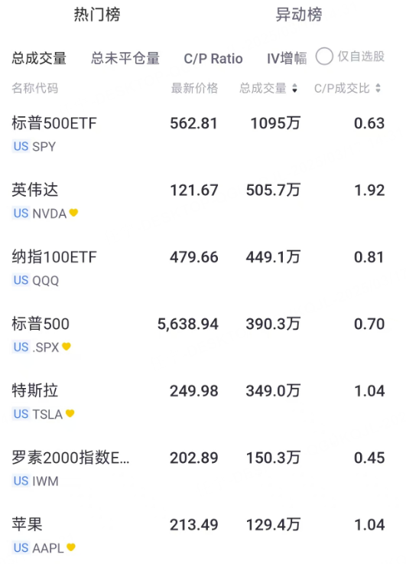Click the yellow heart beside .SPX

click(67, 347)
